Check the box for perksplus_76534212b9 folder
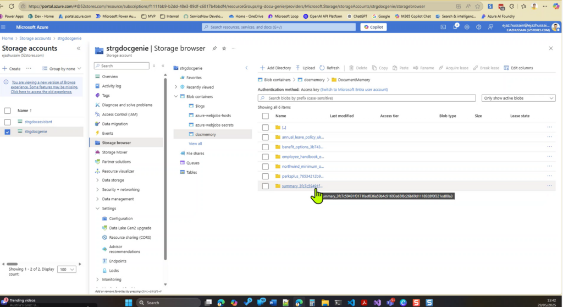Screen dimensions: 563x307 (x=266, y=176)
